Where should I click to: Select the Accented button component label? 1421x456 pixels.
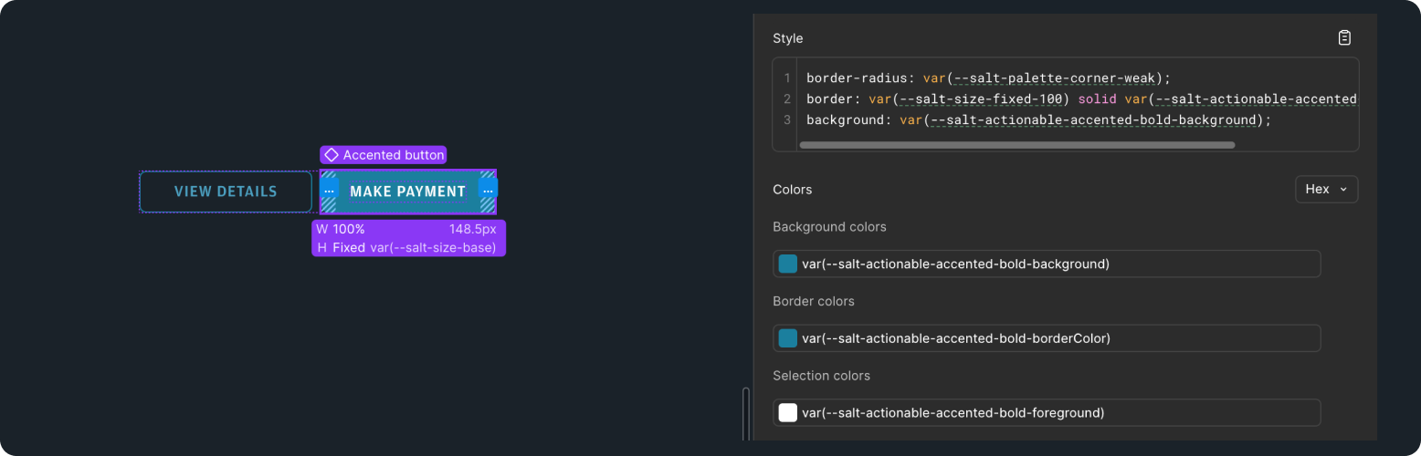pyautogui.click(x=393, y=155)
